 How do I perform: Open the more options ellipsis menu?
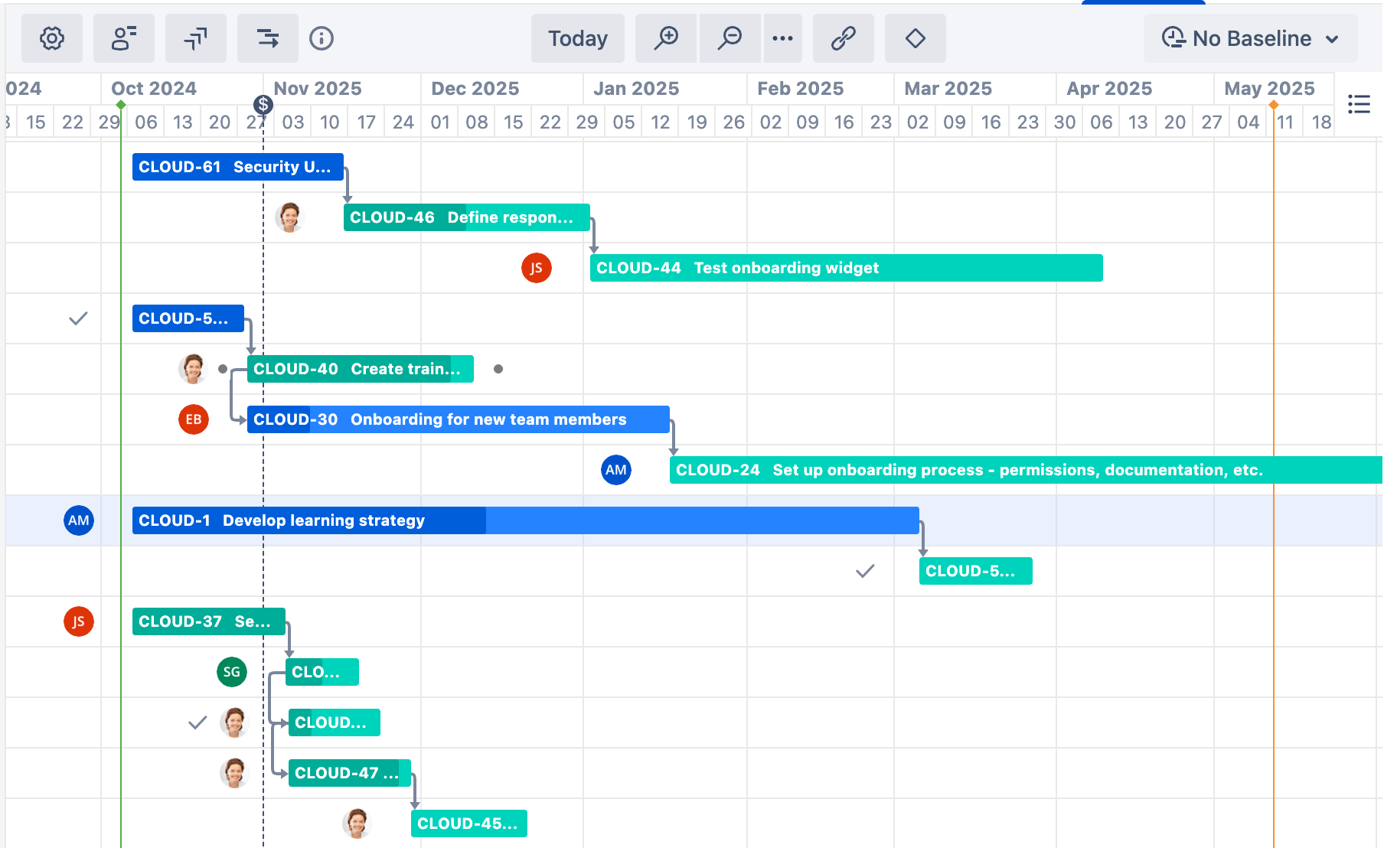click(x=782, y=38)
